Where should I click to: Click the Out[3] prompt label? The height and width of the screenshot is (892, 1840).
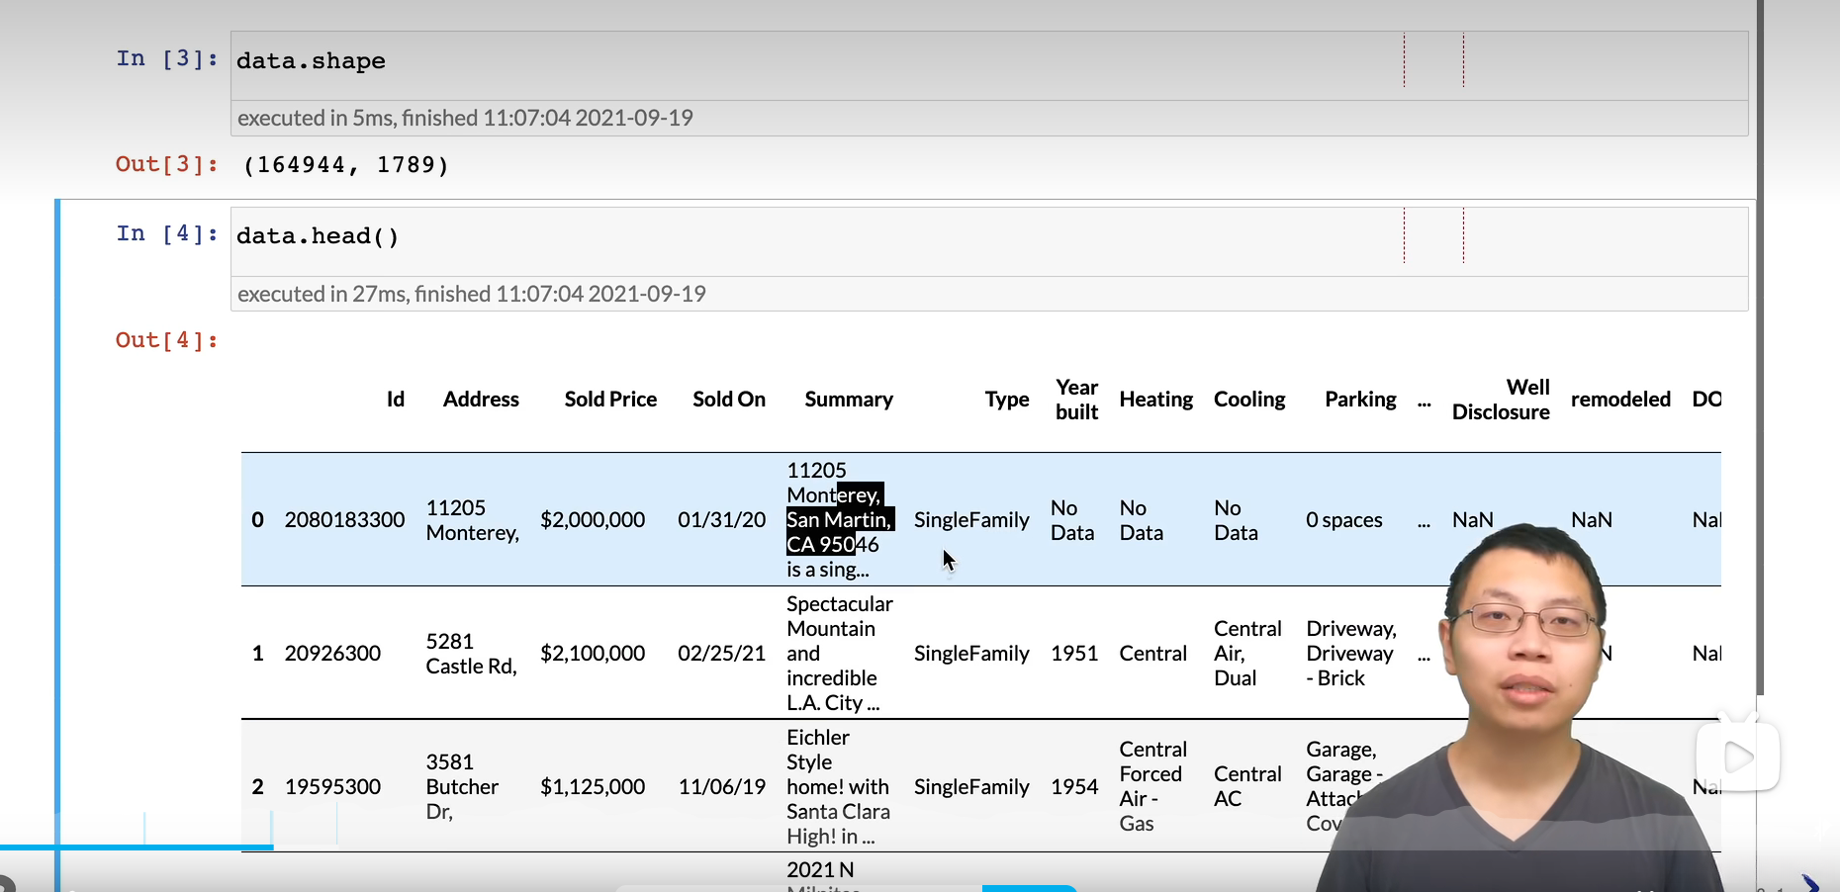click(x=166, y=164)
